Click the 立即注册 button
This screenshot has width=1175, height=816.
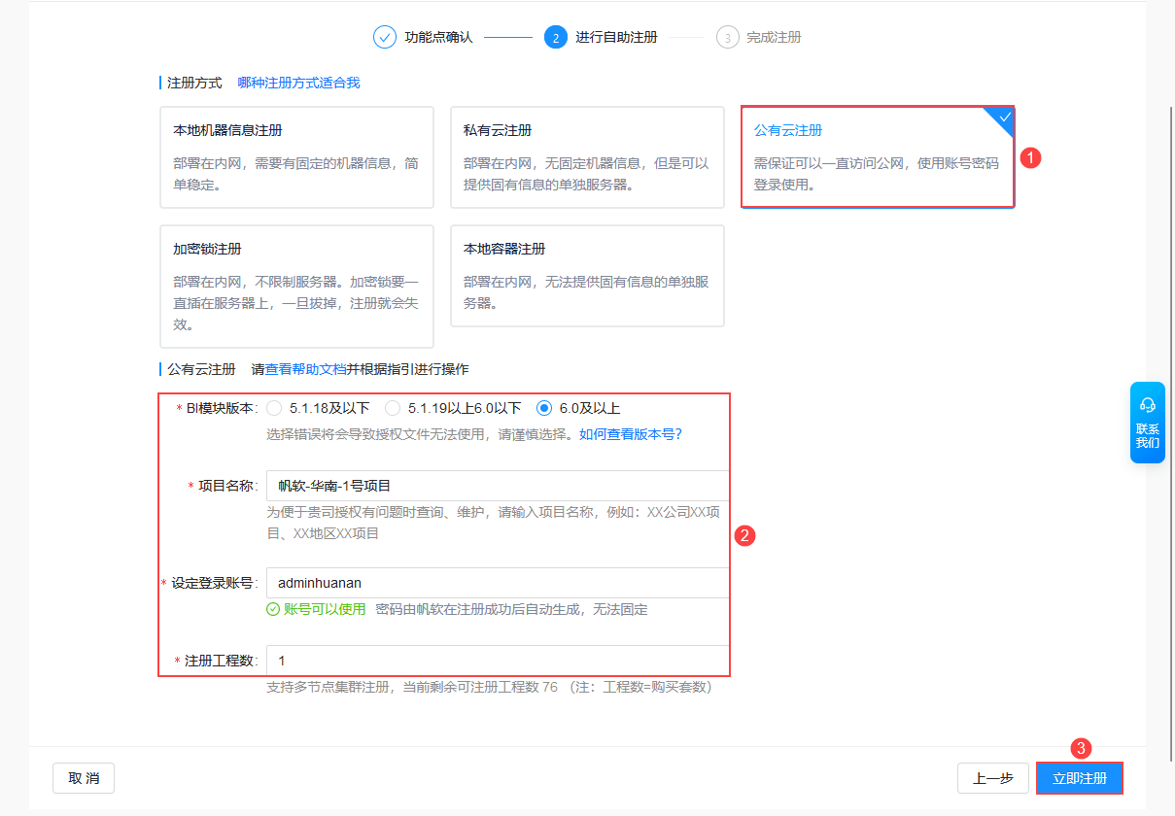1080,778
